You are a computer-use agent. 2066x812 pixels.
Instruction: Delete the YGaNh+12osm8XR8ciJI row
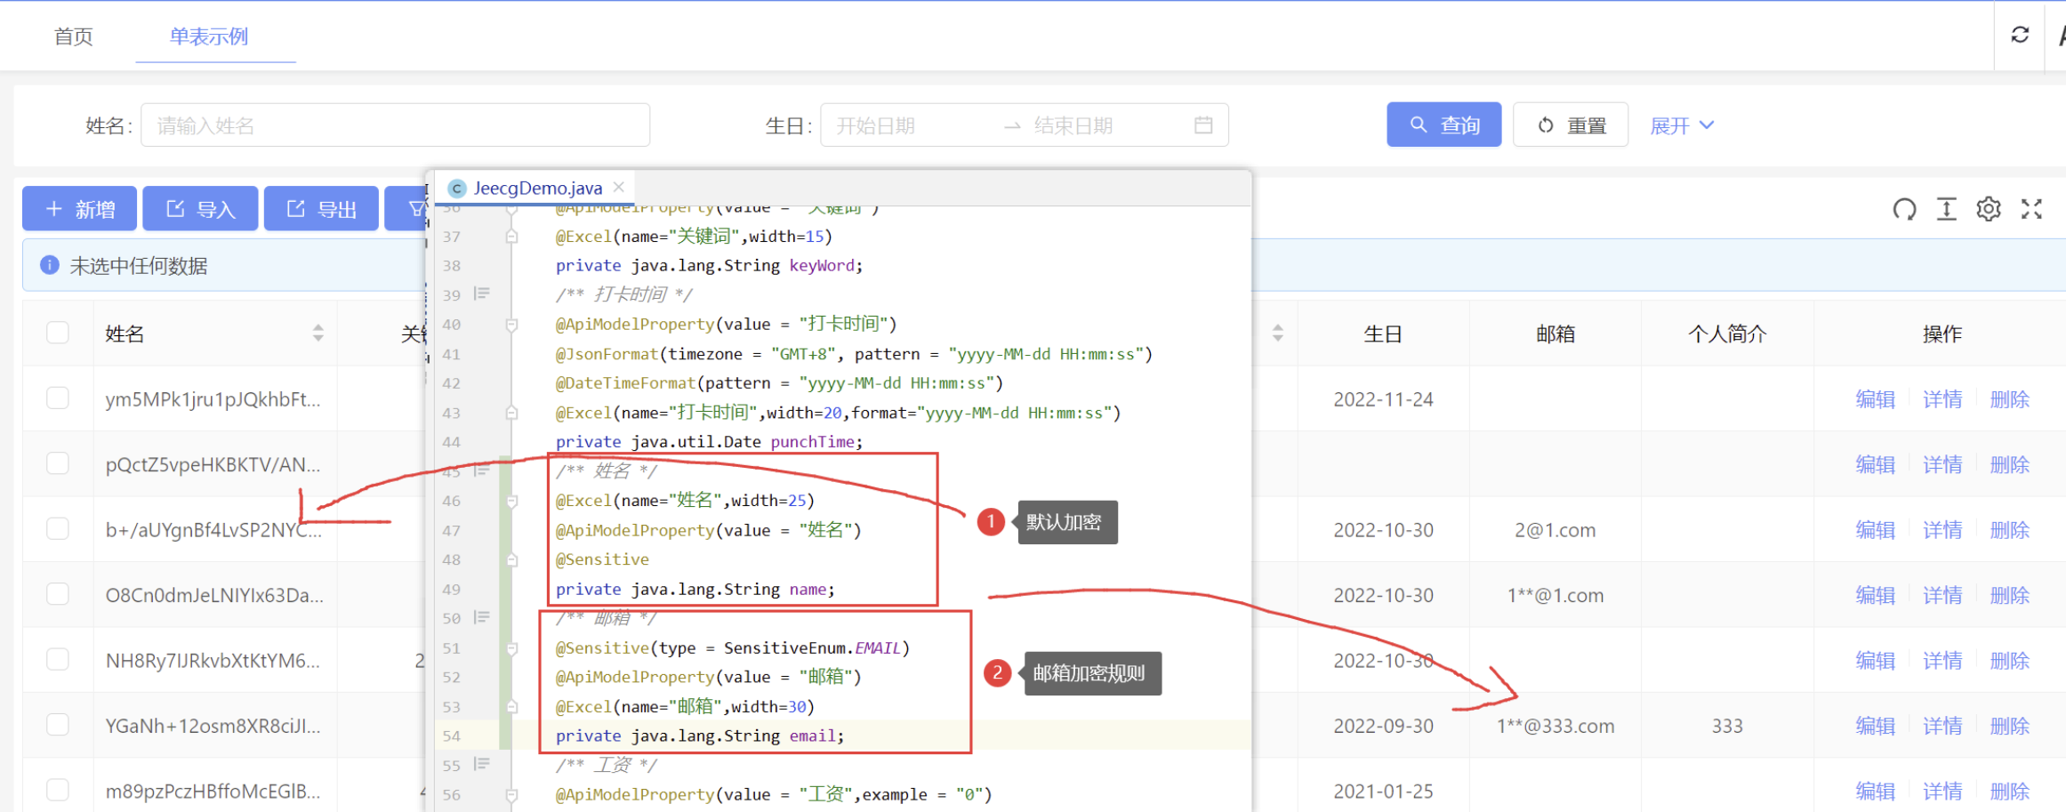click(2010, 727)
